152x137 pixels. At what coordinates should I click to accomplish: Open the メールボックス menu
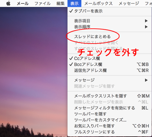(98, 3)
